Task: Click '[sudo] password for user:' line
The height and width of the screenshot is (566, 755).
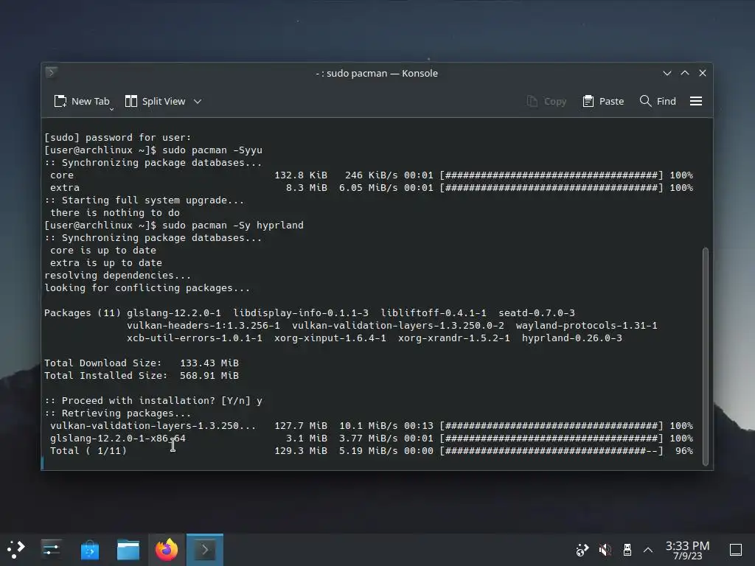Action: [117, 138]
